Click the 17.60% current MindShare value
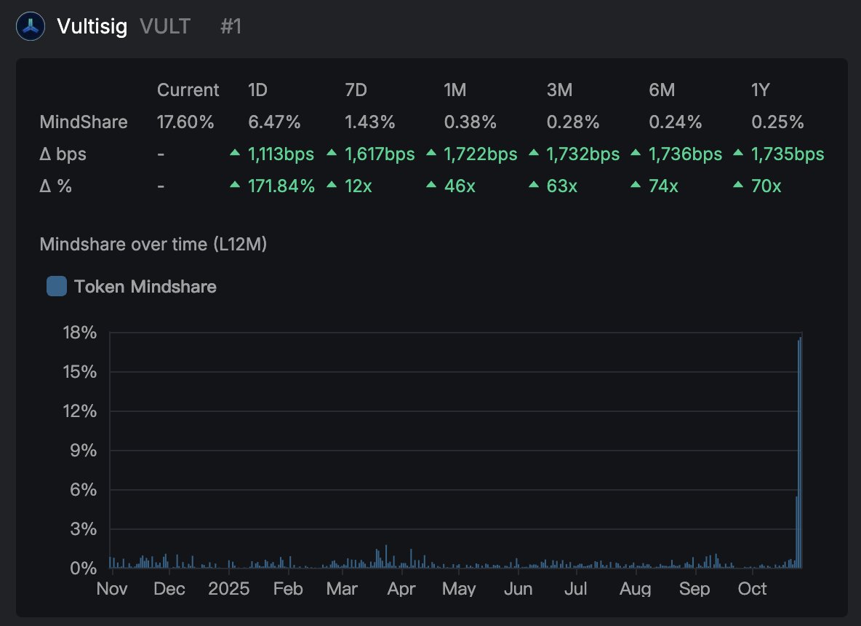The image size is (861, 626). click(185, 122)
